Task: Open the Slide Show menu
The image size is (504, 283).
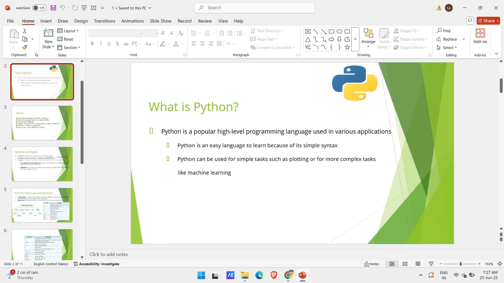Action: [x=161, y=21]
